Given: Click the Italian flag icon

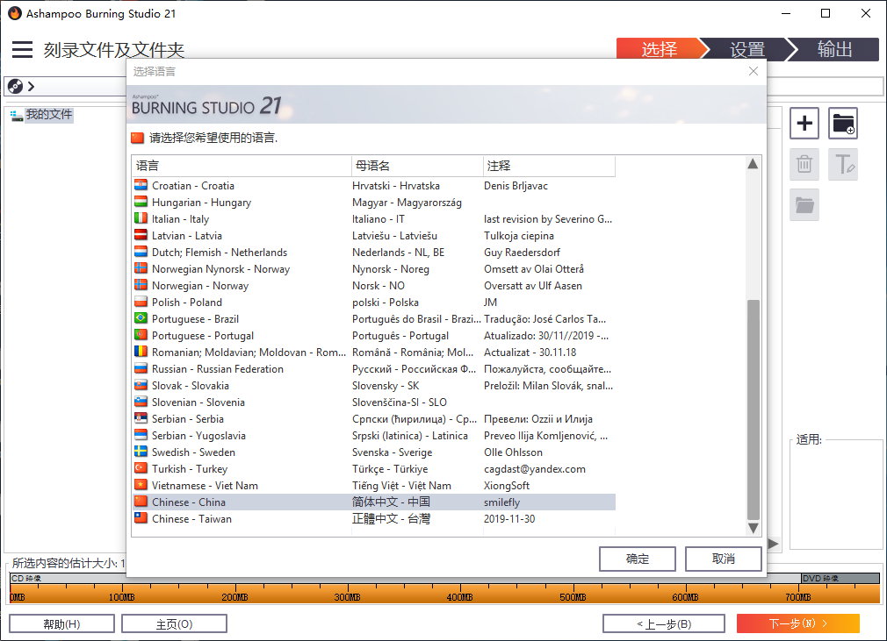Looking at the screenshot, I should pos(141,218).
